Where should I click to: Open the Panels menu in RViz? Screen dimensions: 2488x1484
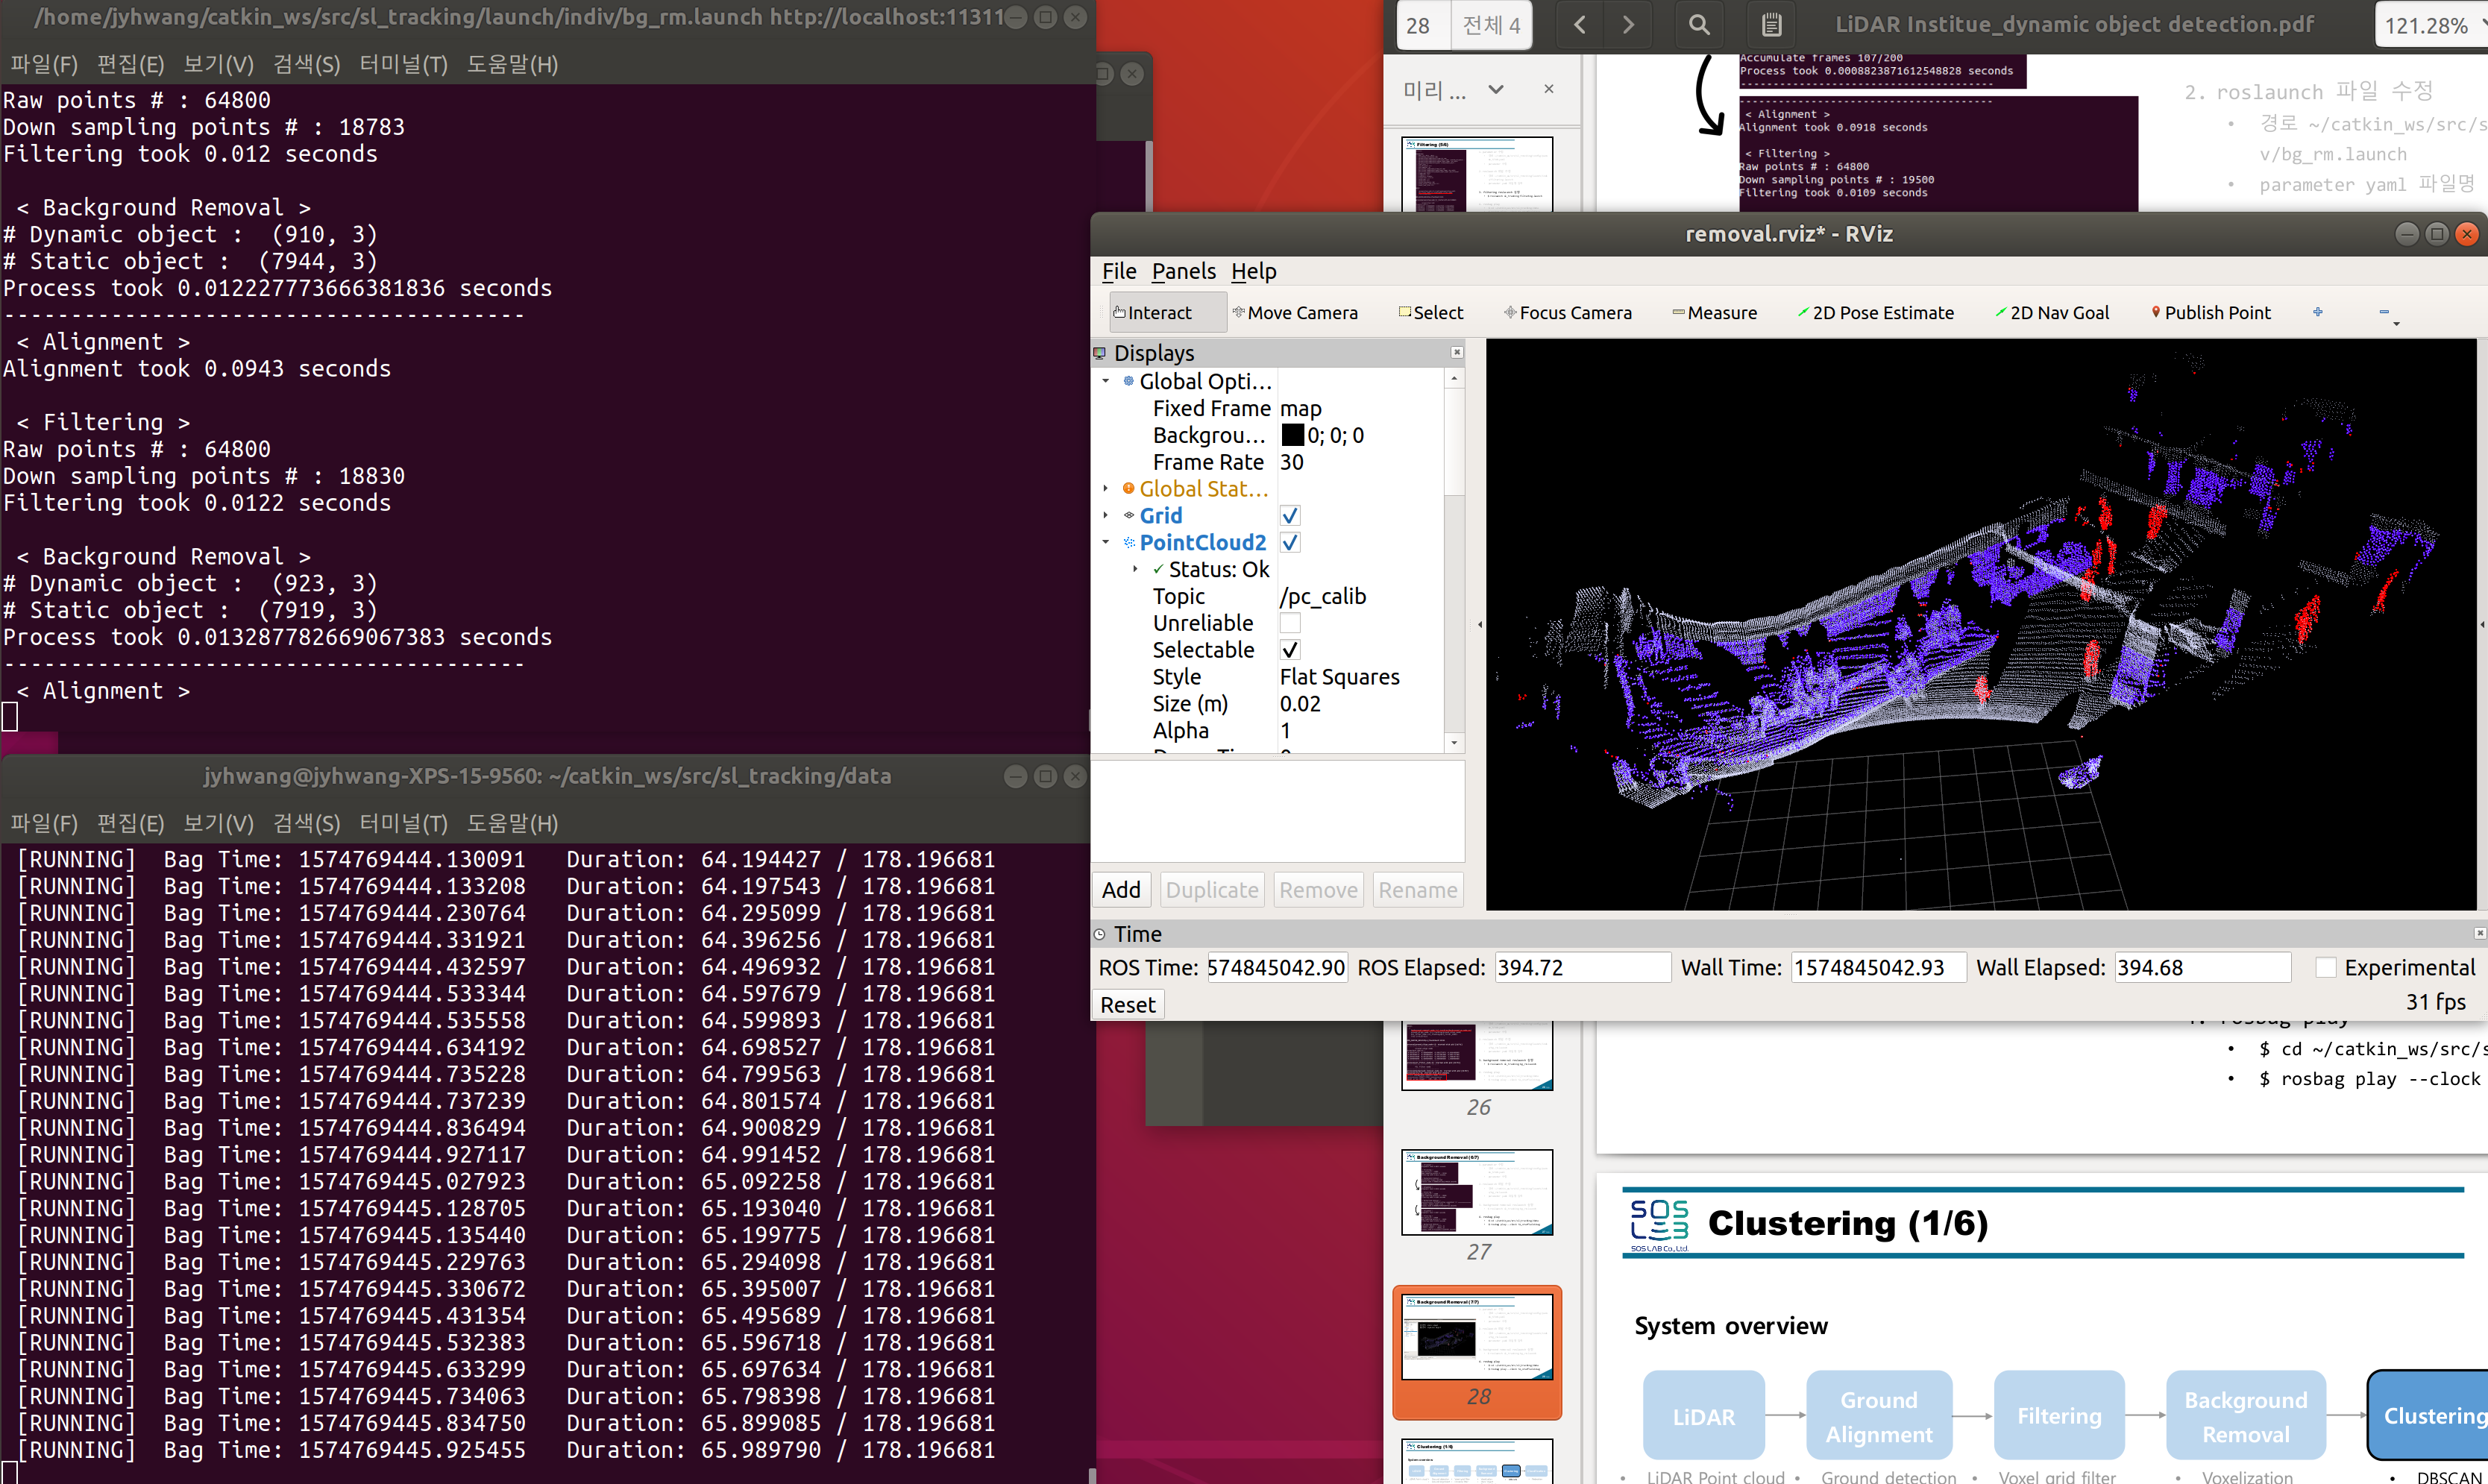pyautogui.click(x=1183, y=271)
